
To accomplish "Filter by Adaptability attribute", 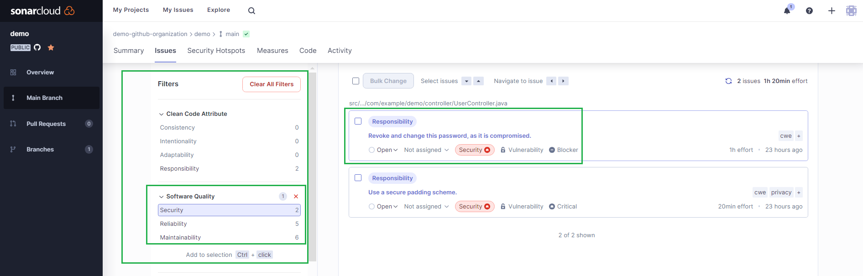I will (x=229, y=155).
